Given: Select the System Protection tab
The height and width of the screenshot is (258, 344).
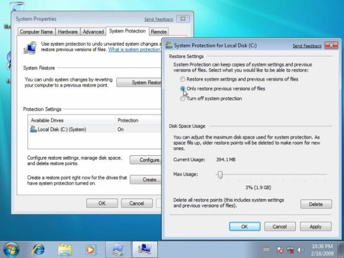Looking at the screenshot, I should point(128,31).
